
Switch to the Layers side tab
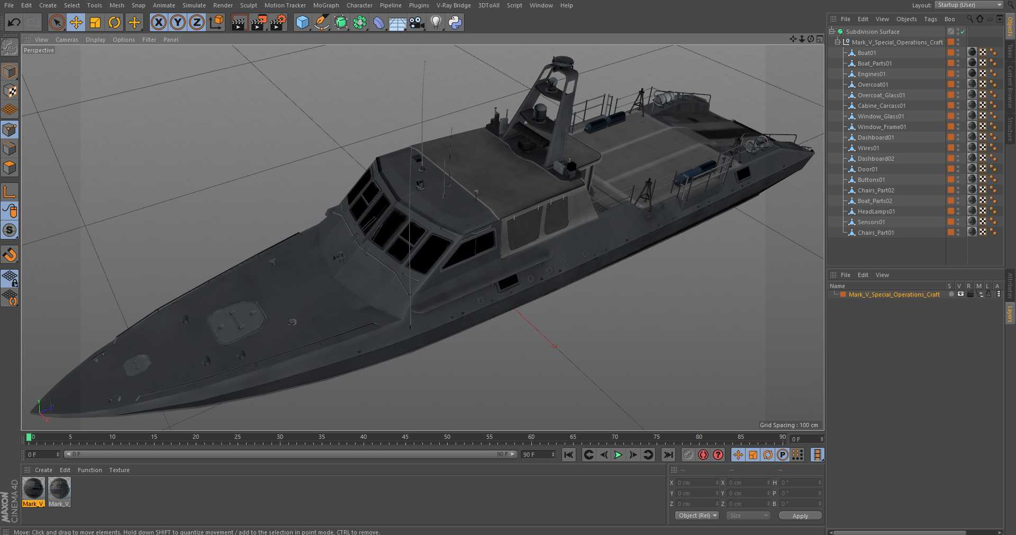tap(1010, 313)
